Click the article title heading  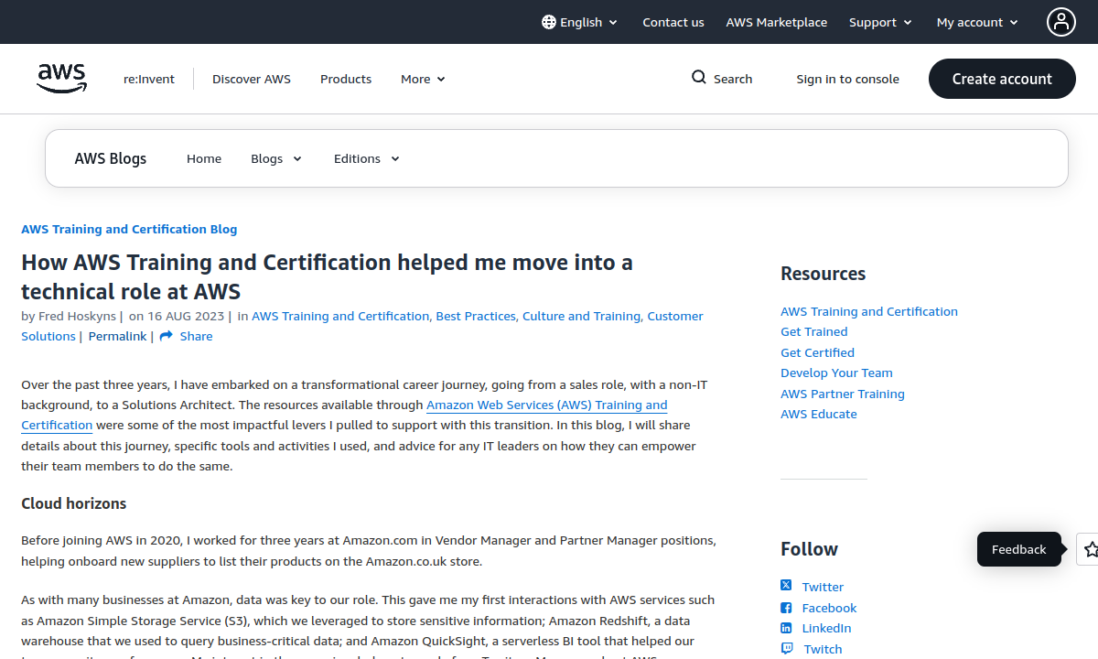click(x=328, y=276)
